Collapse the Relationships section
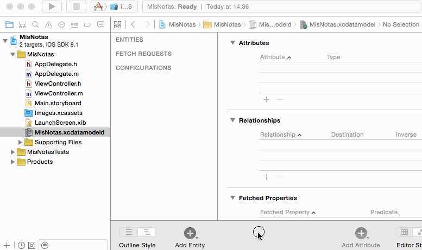The image size is (422, 250). tap(232, 120)
